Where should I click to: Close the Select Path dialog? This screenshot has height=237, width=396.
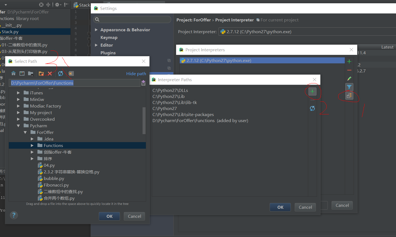pyautogui.click(x=144, y=61)
